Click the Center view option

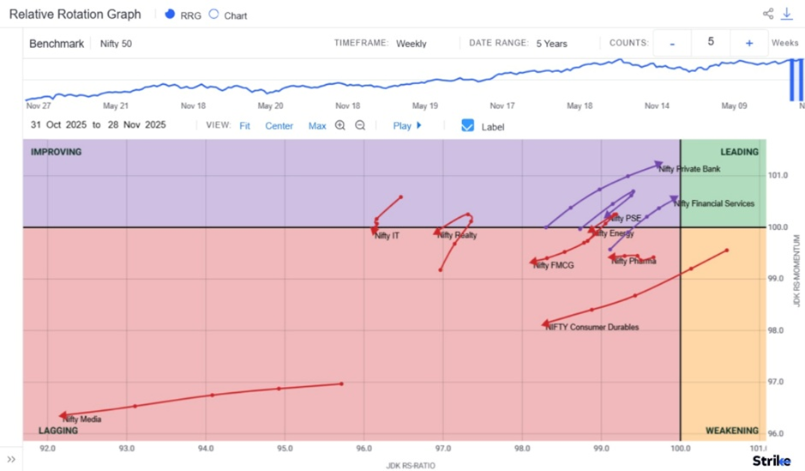(279, 126)
